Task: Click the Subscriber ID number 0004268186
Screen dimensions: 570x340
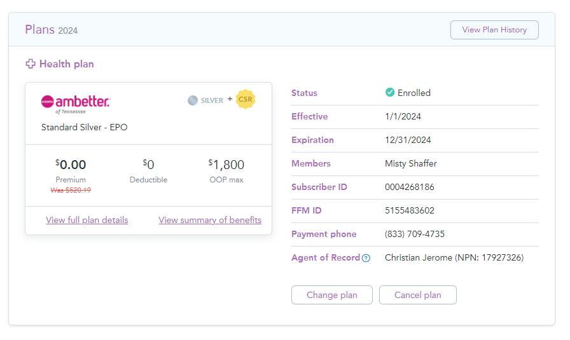Action: click(x=409, y=187)
